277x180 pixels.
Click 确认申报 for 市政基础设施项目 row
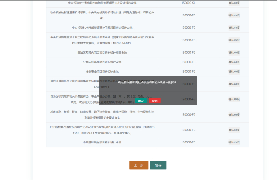coord(234,142)
